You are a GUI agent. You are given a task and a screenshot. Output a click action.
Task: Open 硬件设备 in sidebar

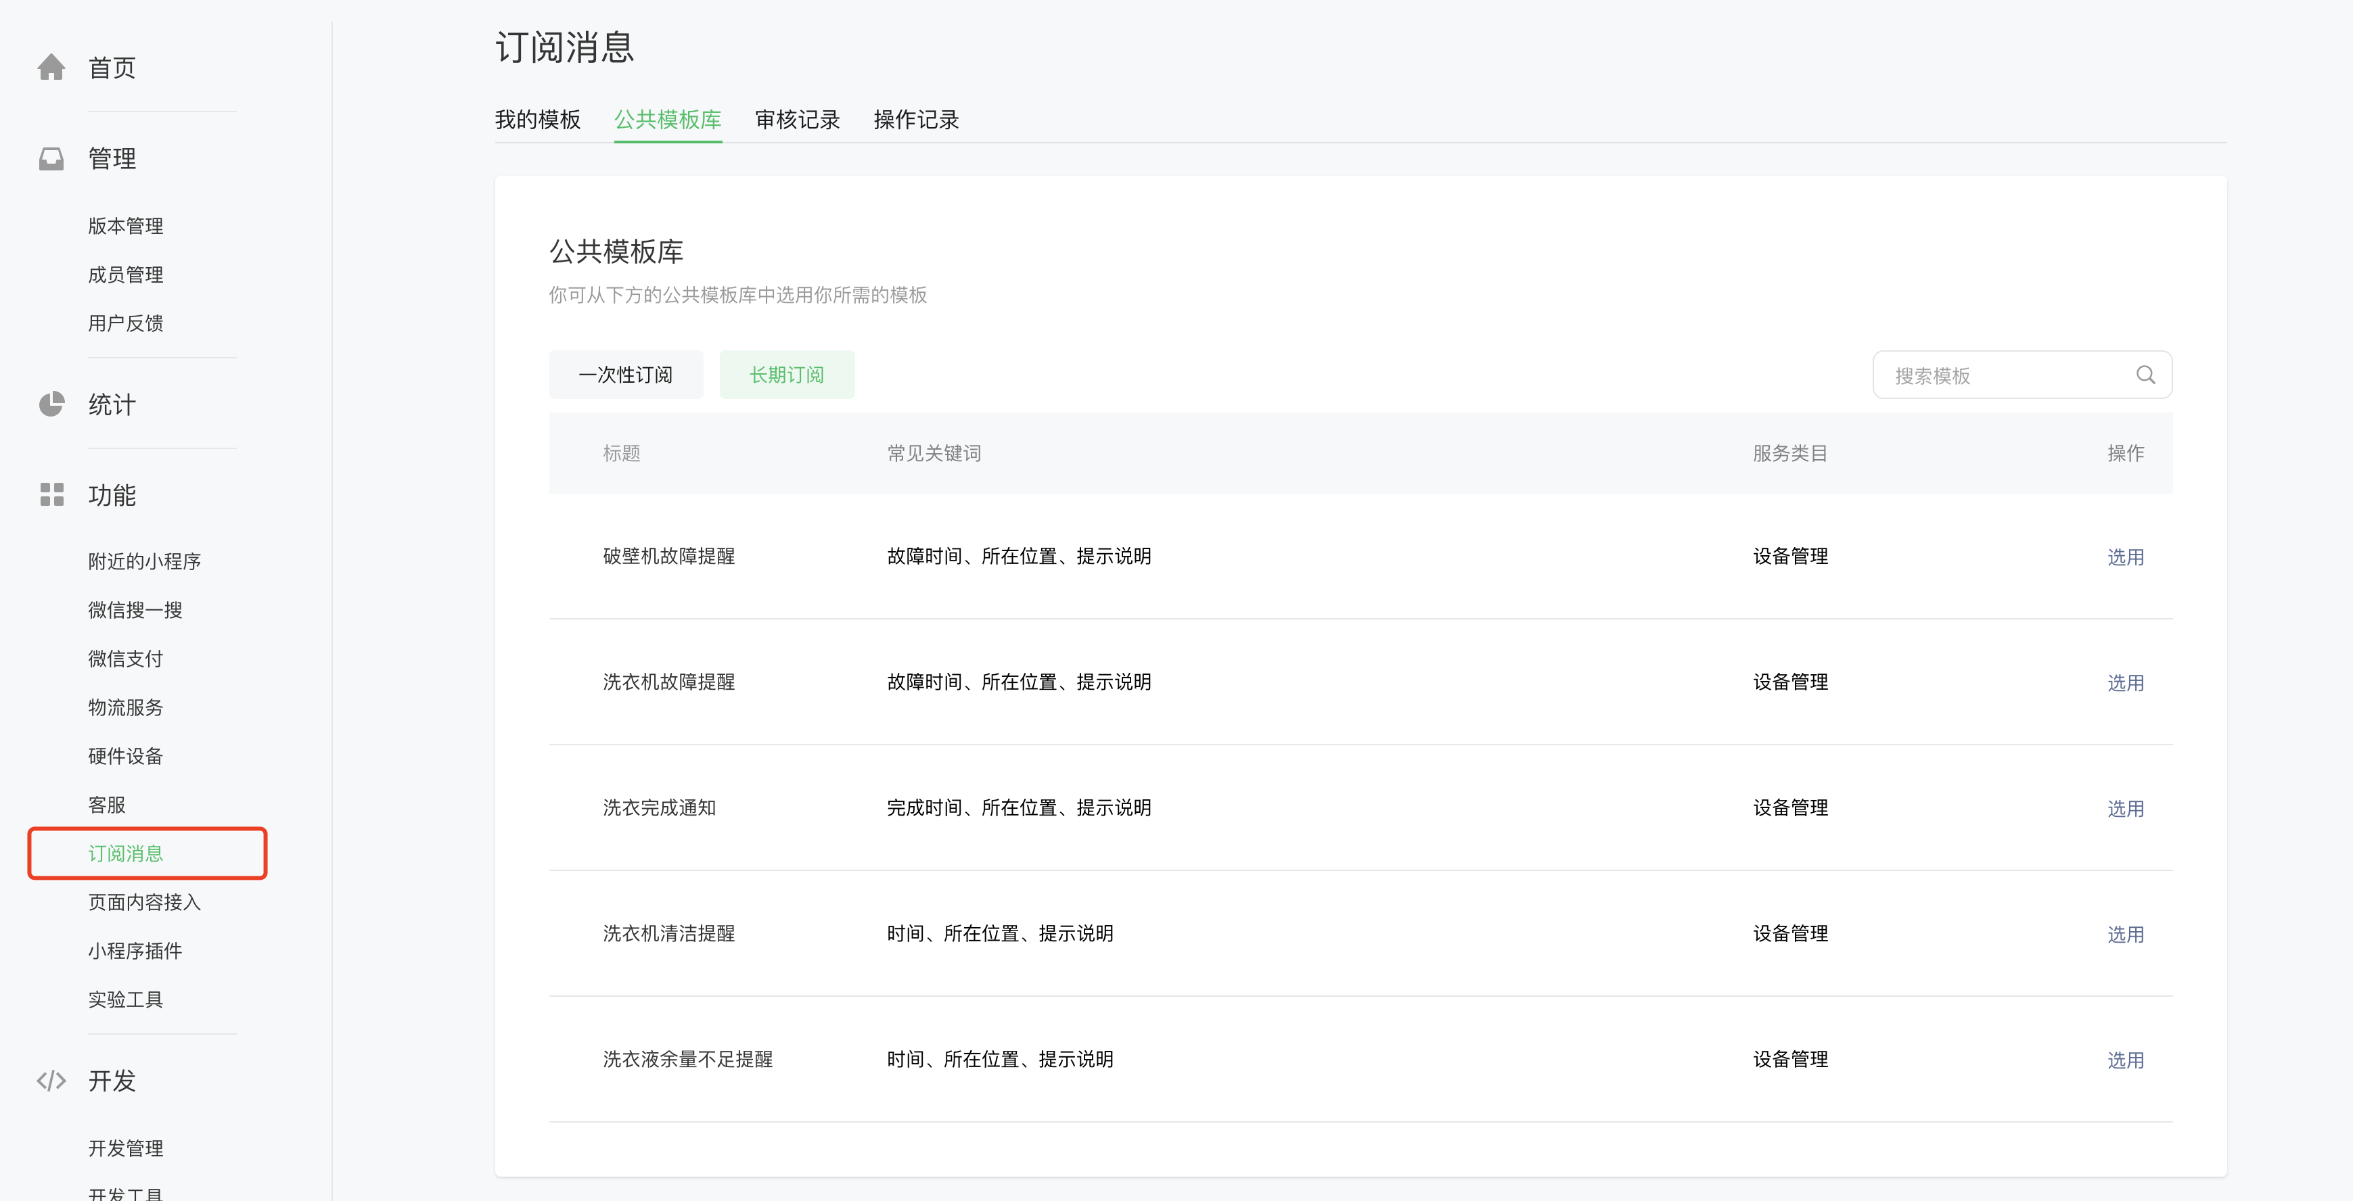(126, 756)
